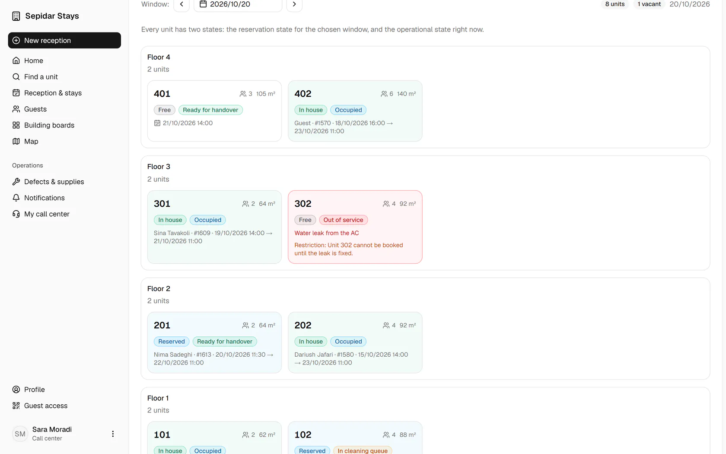Click the 8 units summary chip
Viewport: 726px width, 454px height.
click(615, 4)
